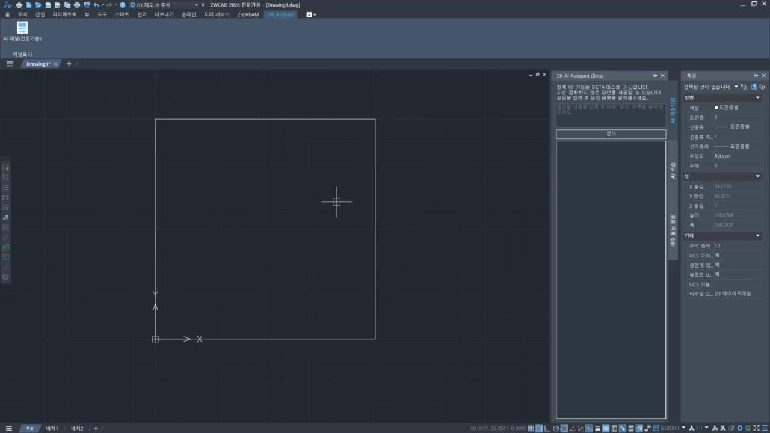The image size is (770, 433).
Task: Select the 자주 묻는 질문 vertical tab
Action: (673, 231)
